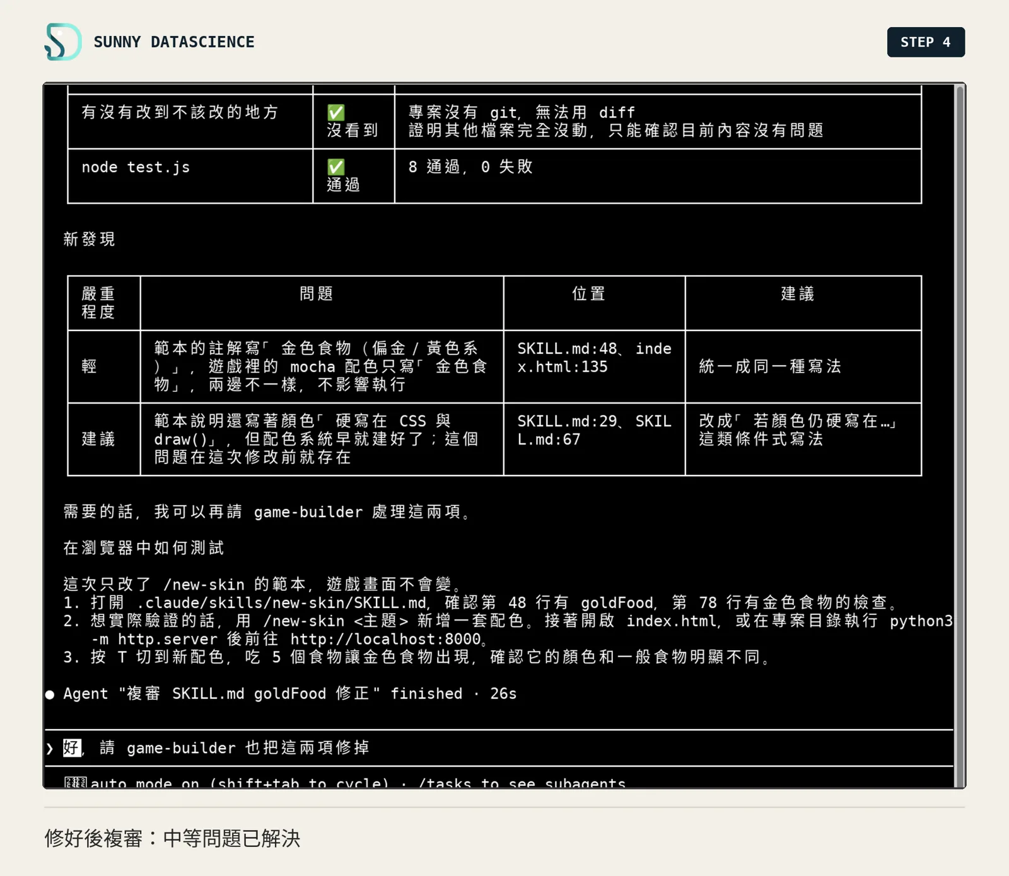The image size is (1009, 876).
Task: Click step 1 mentioning .claude/skills/new-skin/SKILL.md
Action: pyautogui.click(x=481, y=603)
